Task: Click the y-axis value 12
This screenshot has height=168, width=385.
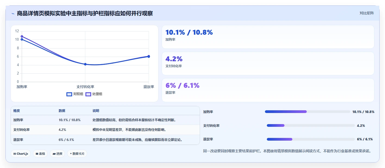Action: [x=17, y=31]
